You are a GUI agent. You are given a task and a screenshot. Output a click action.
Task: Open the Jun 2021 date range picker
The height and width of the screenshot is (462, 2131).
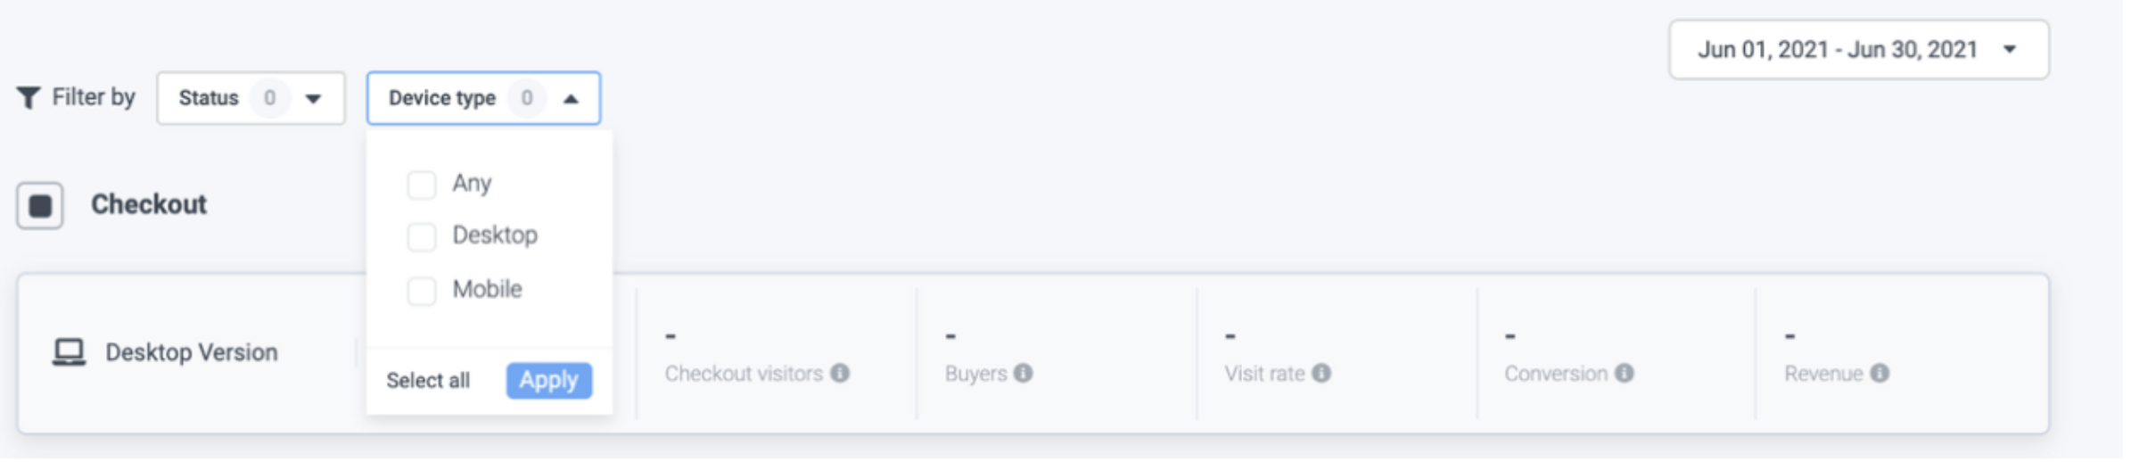[1858, 50]
